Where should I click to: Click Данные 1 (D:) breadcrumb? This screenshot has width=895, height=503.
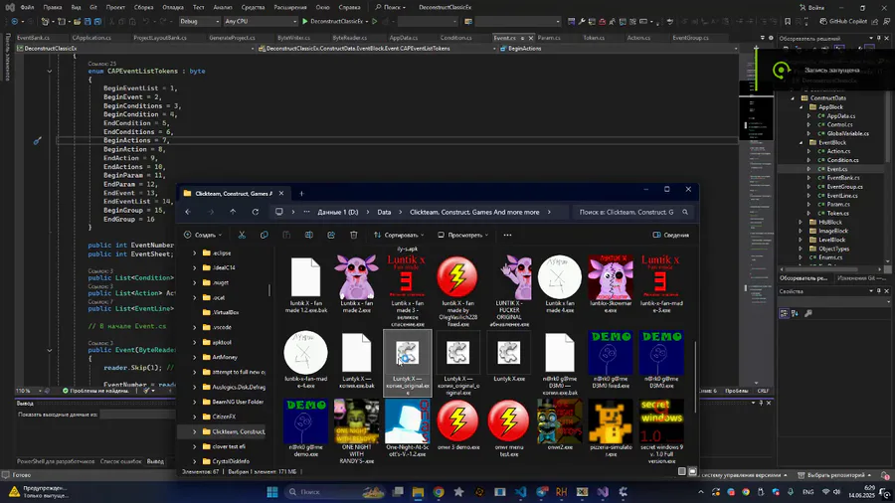(338, 212)
